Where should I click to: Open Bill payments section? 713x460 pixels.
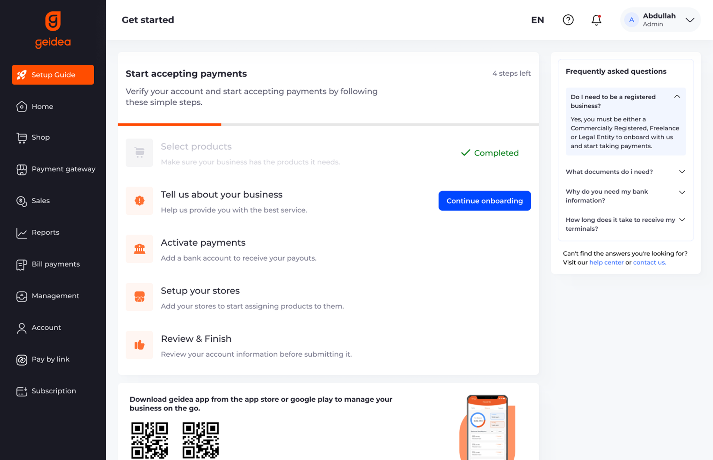pos(55,264)
